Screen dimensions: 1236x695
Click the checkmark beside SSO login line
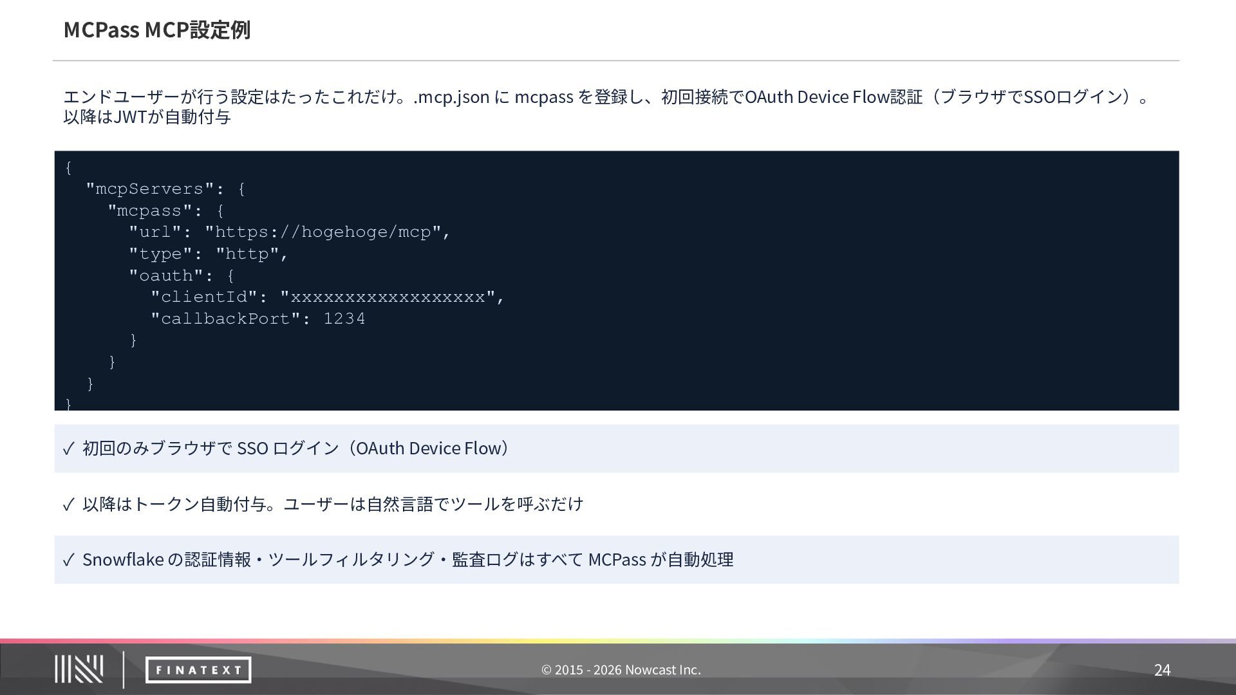tap(68, 449)
